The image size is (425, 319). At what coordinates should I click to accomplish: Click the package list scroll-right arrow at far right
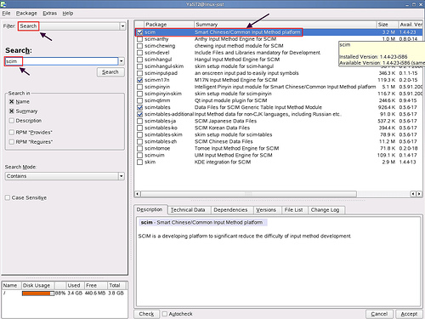point(419,194)
